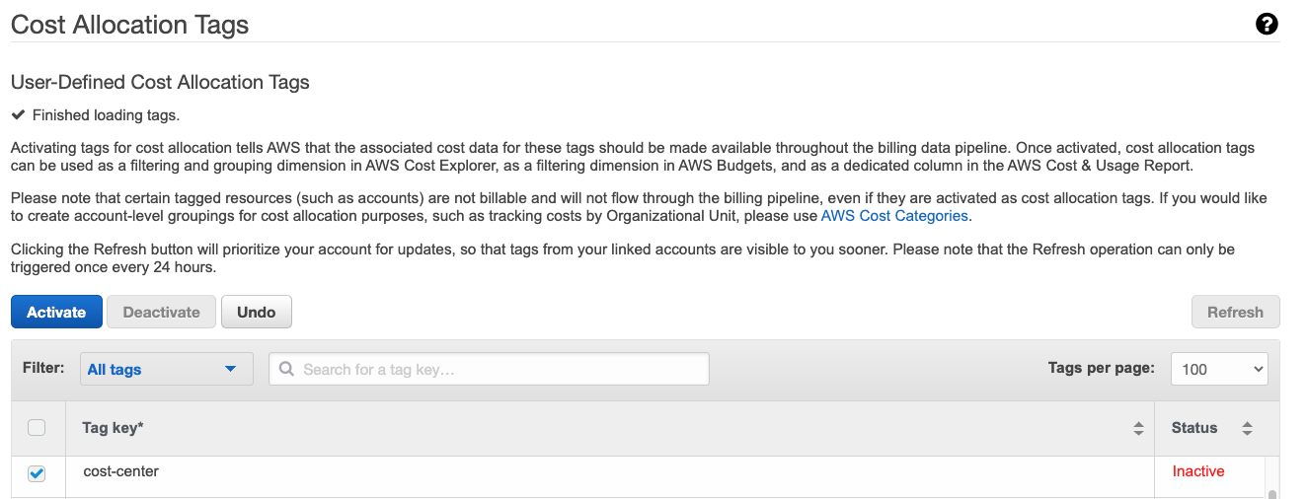Click the magnifier icon in search box
The image size is (1308, 499).
pyautogui.click(x=287, y=369)
